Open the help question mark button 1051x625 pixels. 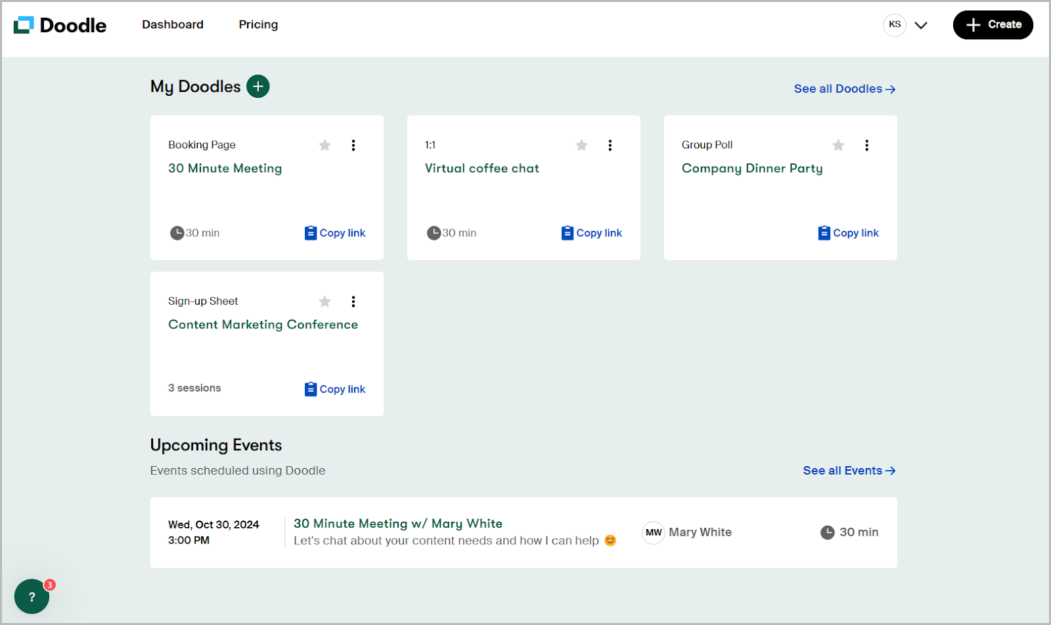(32, 596)
